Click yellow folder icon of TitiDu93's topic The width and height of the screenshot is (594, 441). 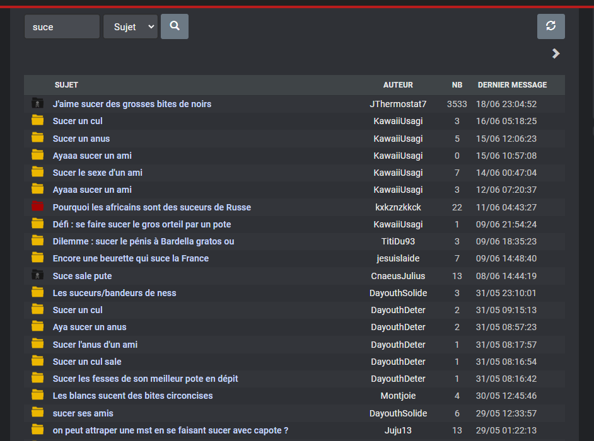point(37,241)
